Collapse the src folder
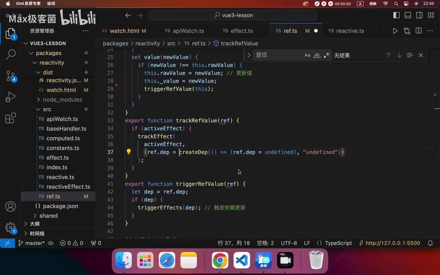Screen dimensions: 440x275 pos(58,109)
